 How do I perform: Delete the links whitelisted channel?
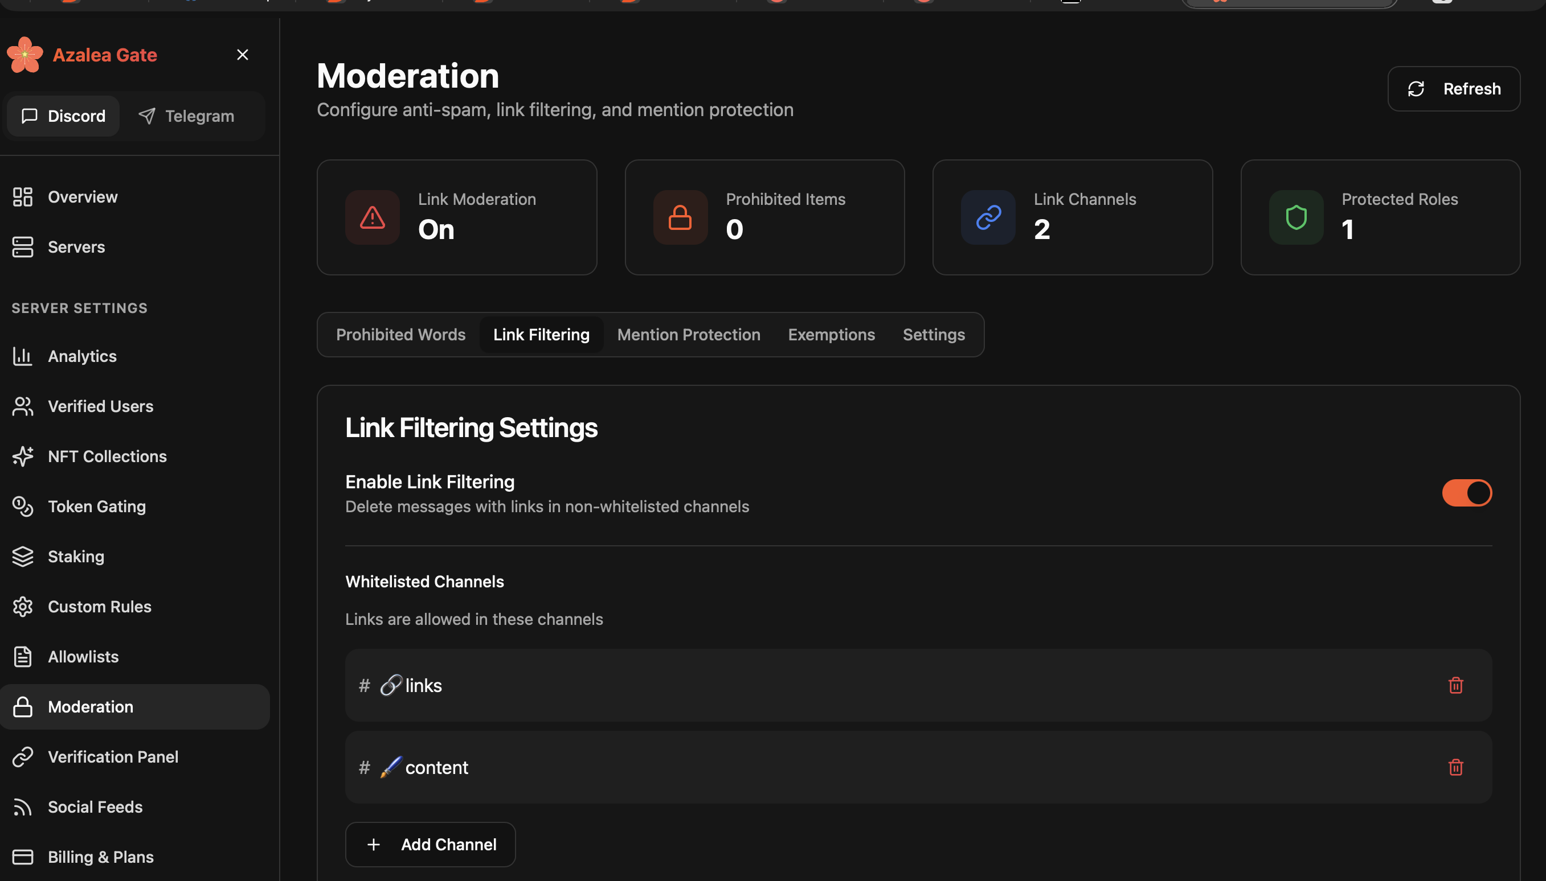[x=1455, y=685]
